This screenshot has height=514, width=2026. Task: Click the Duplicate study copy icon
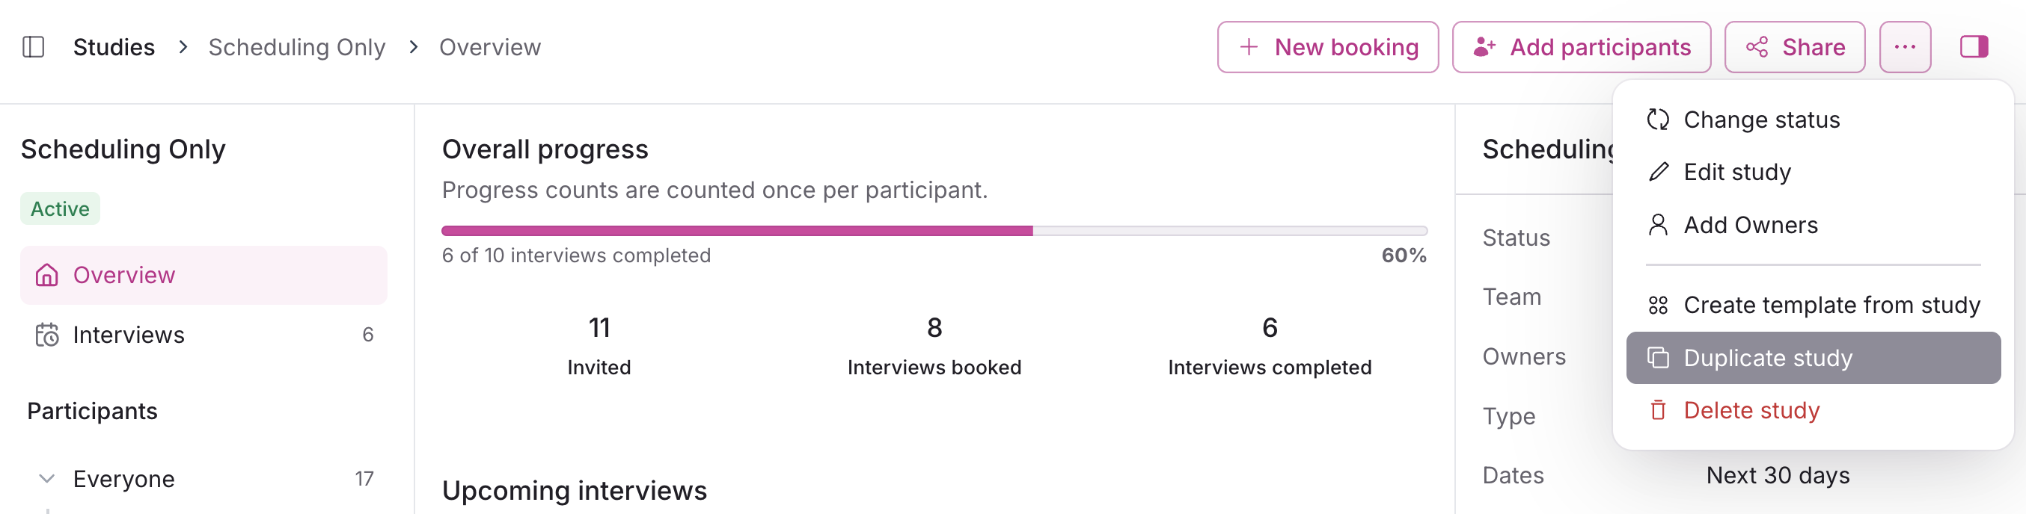pyautogui.click(x=1658, y=359)
